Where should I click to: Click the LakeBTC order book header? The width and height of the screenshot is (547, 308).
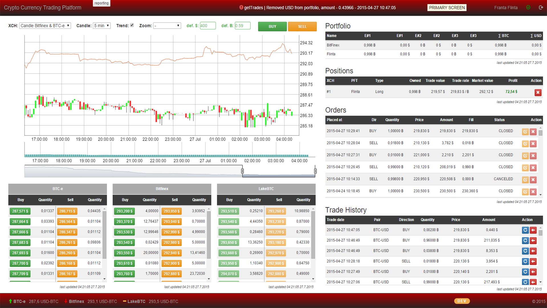(266, 189)
